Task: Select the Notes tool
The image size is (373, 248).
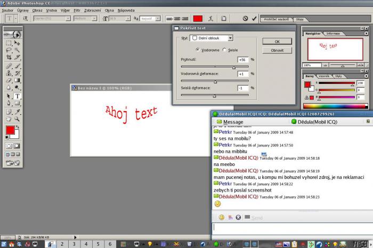Action: point(9,112)
